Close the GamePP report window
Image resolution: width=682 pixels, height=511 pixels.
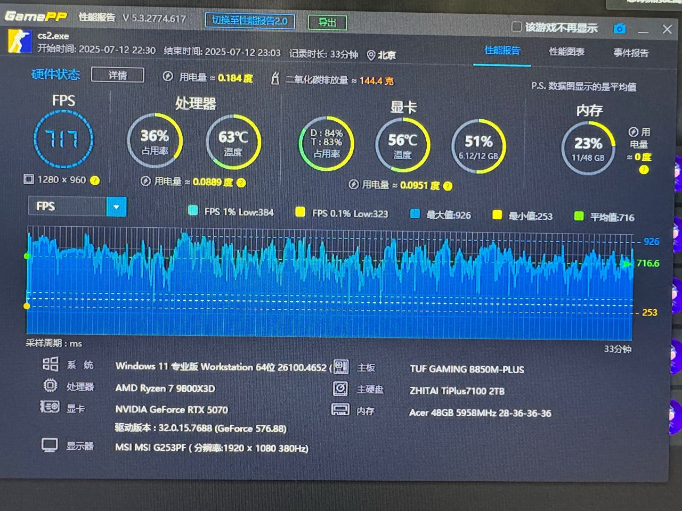[667, 30]
